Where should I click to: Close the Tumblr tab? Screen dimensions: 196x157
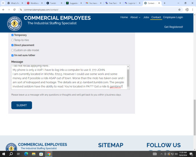tap(61, 3)
